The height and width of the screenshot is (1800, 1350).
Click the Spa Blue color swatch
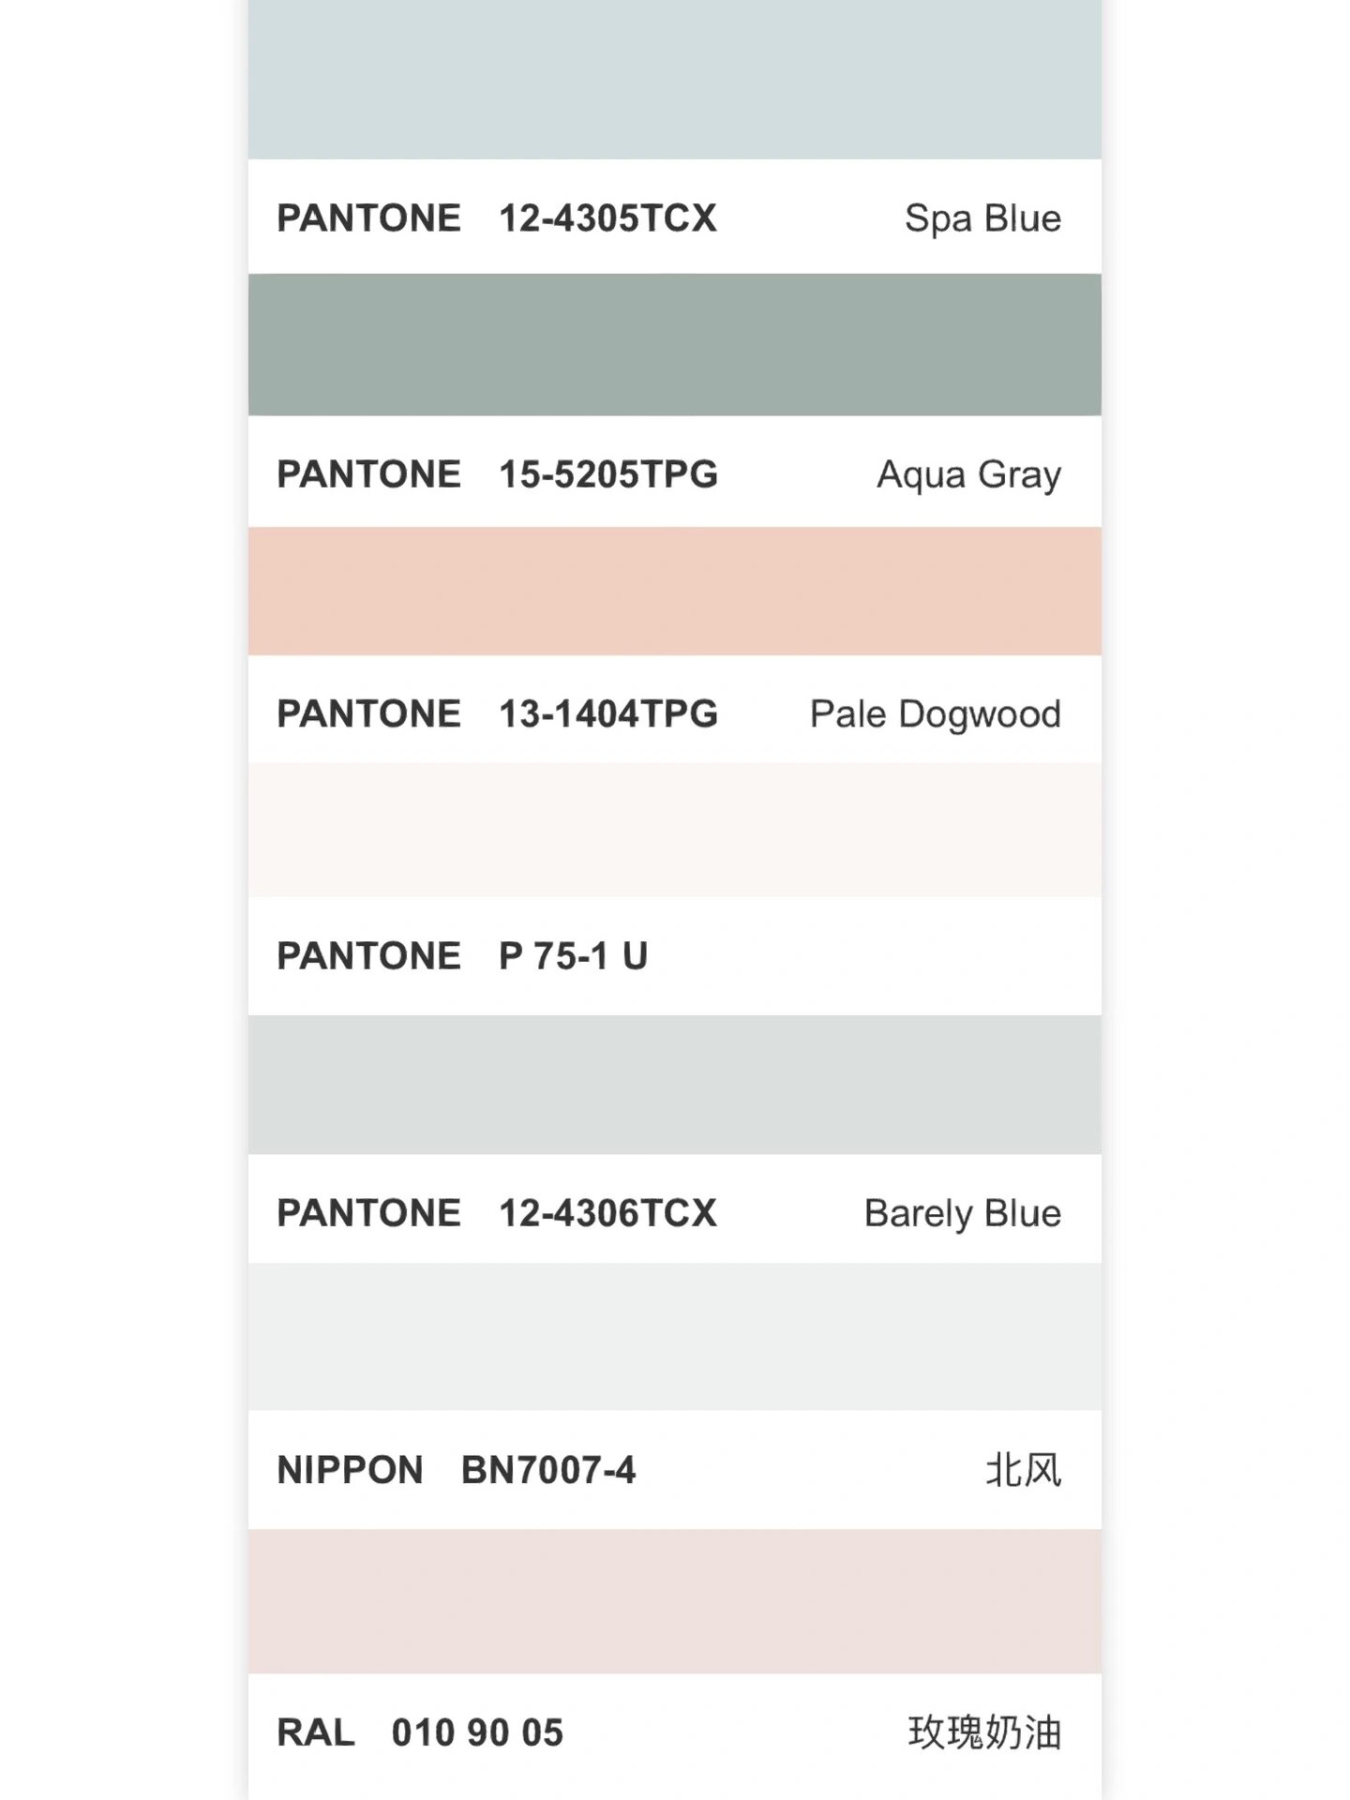674,80
